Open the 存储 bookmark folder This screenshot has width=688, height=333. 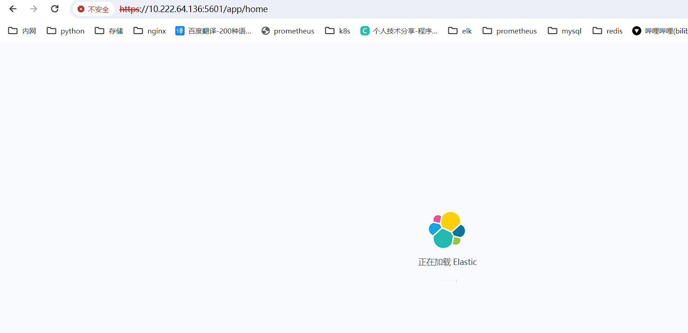109,31
